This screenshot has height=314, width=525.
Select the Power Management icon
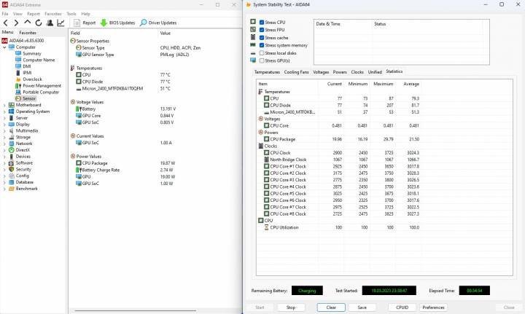coord(18,86)
